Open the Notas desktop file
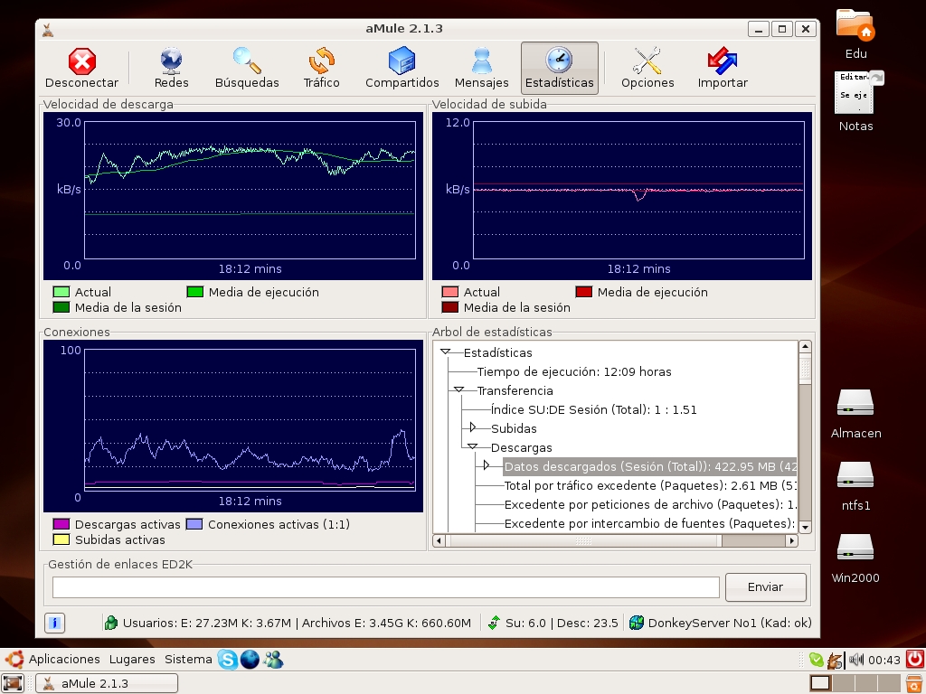The height and width of the screenshot is (694, 926). (x=855, y=93)
